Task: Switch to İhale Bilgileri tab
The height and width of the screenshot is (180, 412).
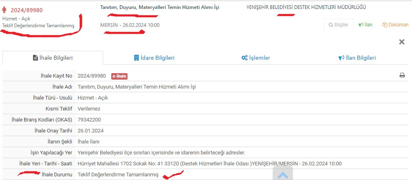Action: coord(53,58)
